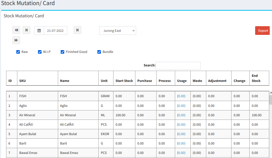
Task: Select the Aglio name cell
Action: pos(78,106)
